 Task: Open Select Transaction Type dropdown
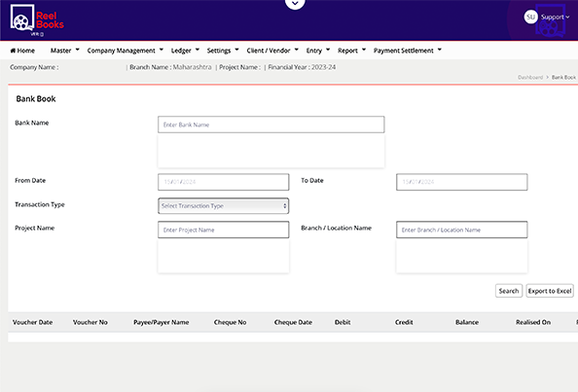tap(224, 206)
